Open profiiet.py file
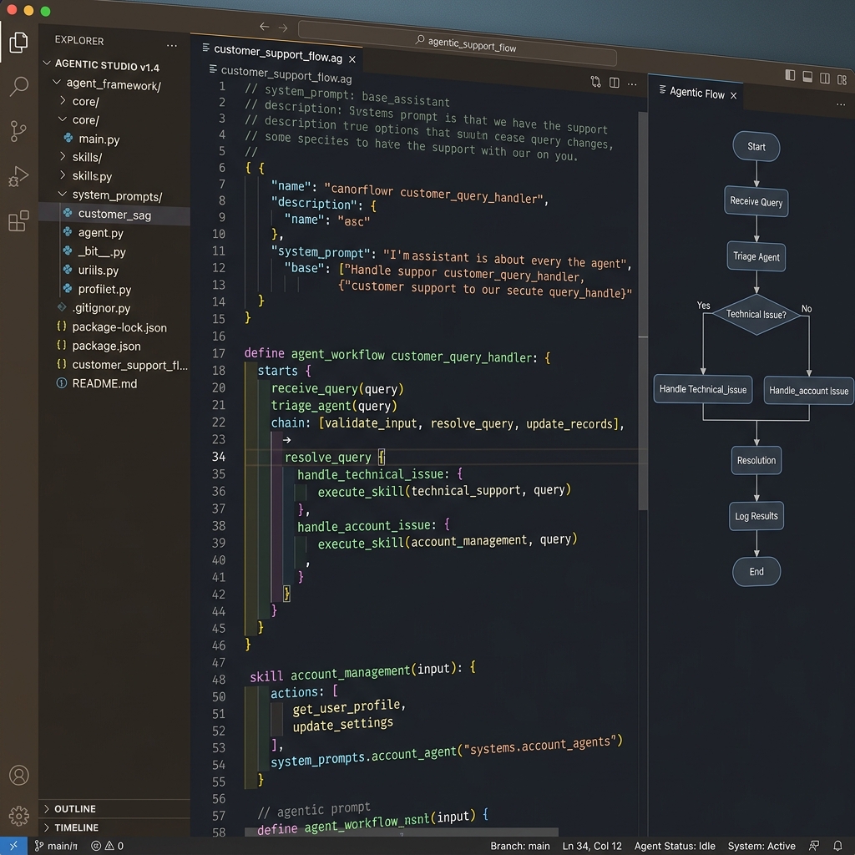 (104, 289)
